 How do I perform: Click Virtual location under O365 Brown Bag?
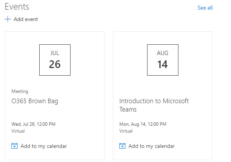(18, 131)
